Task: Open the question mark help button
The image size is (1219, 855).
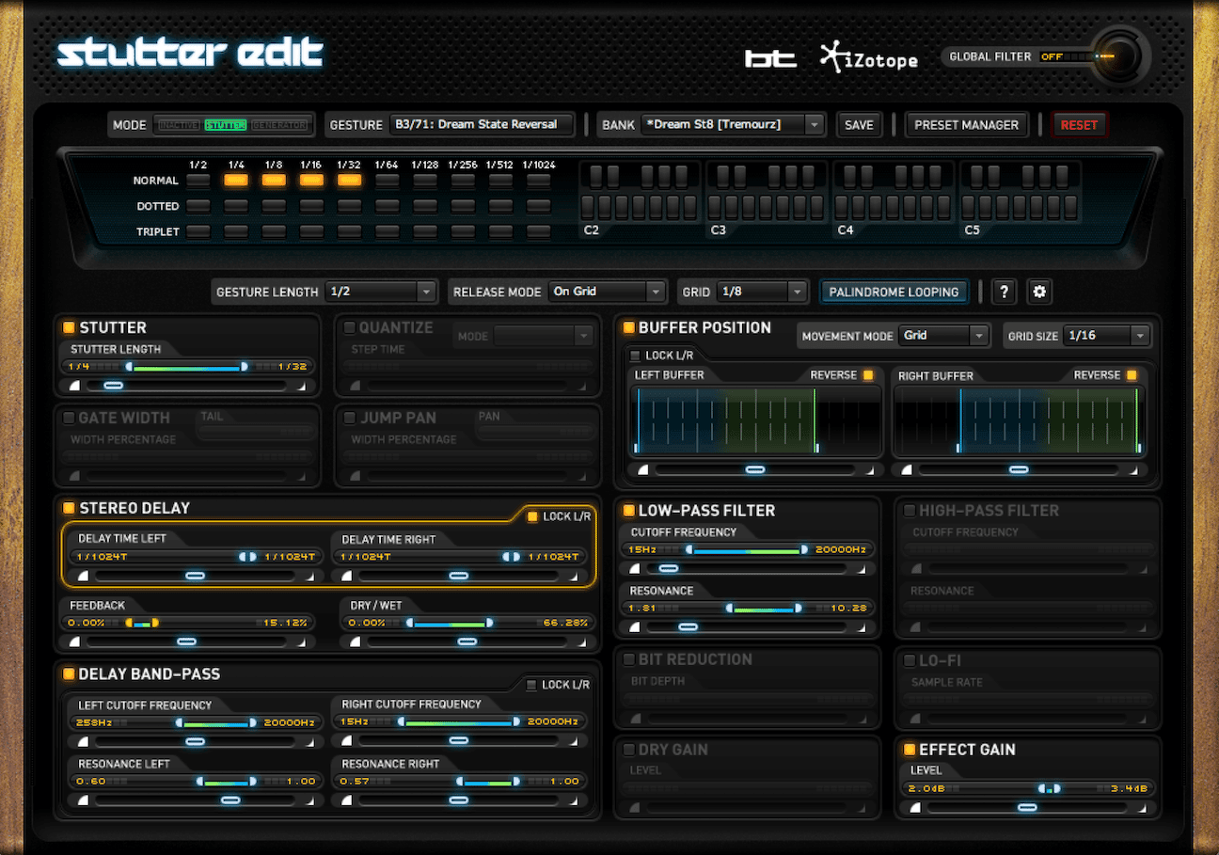Action: pyautogui.click(x=1004, y=292)
